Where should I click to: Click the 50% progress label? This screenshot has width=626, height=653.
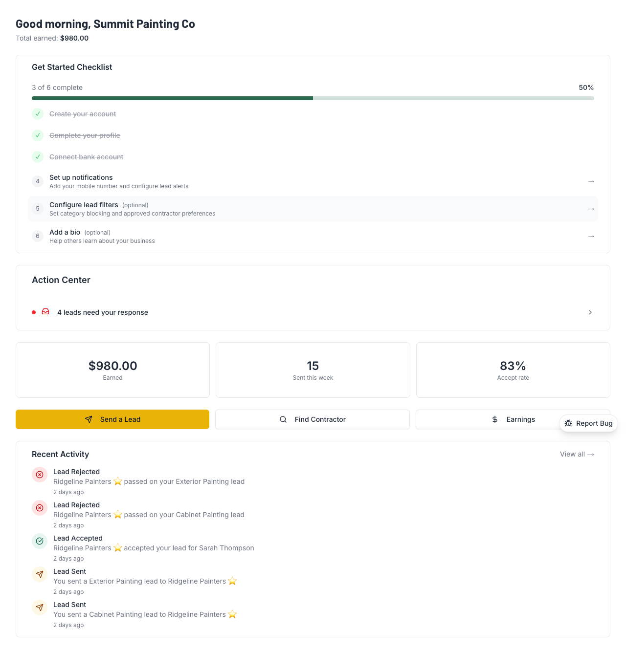[586, 87]
